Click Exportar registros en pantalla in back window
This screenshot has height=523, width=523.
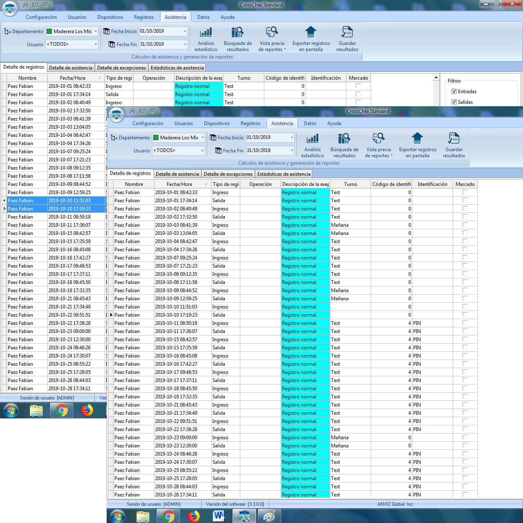point(311,39)
